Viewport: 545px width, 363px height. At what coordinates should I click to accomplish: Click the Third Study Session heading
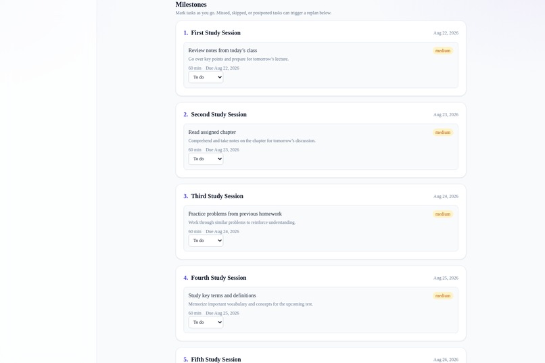pyautogui.click(x=217, y=196)
